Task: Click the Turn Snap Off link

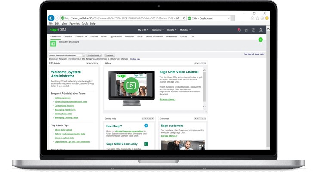Action: (x=249, y=54)
